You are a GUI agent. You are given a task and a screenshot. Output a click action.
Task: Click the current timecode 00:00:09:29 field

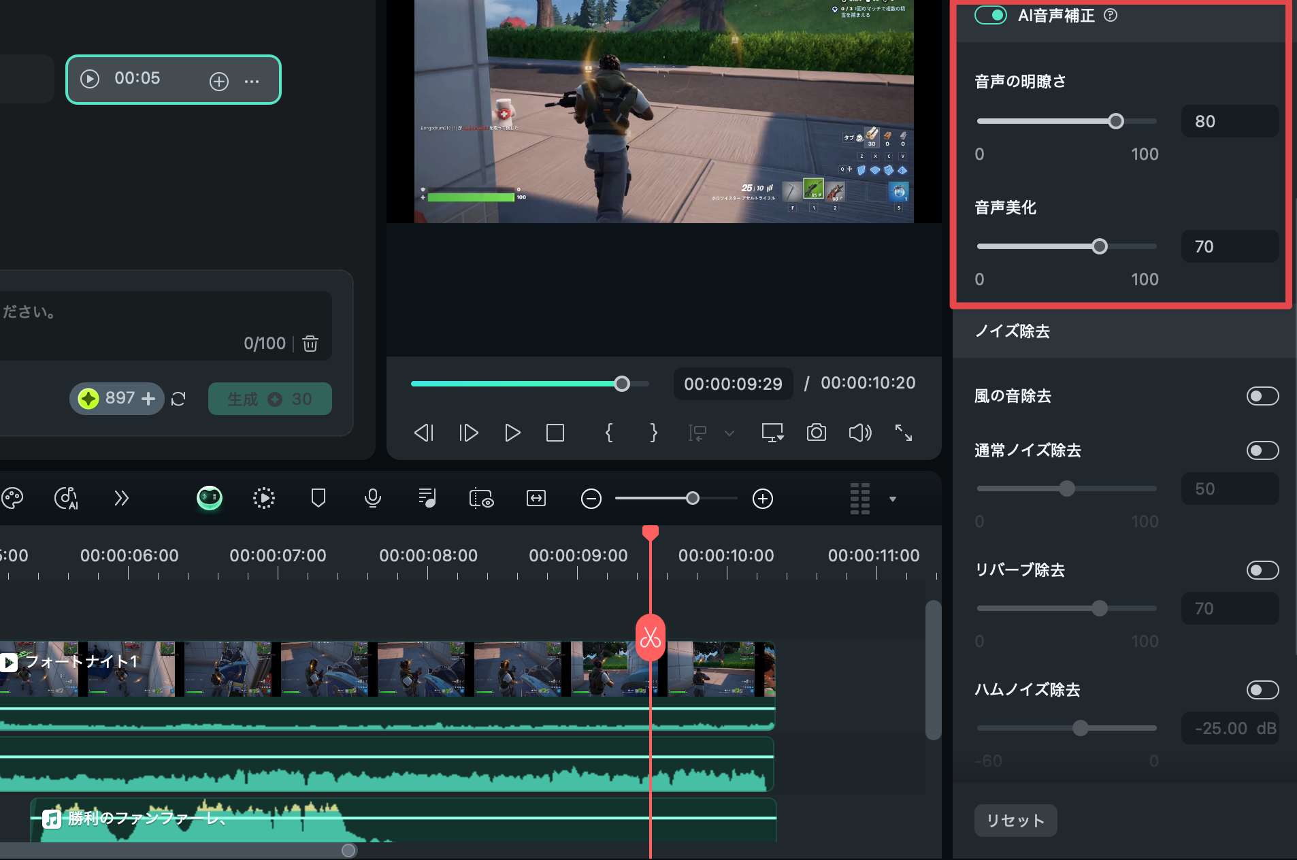point(734,384)
